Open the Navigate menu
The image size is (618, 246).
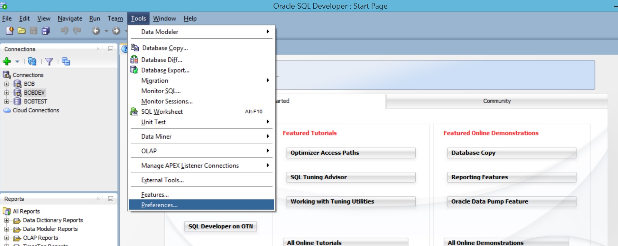pyautogui.click(x=70, y=18)
